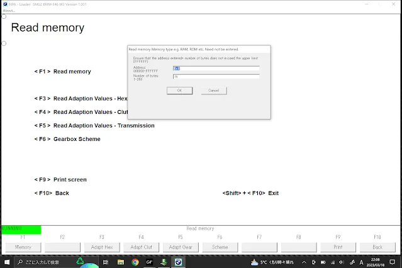Click the network tray icon
This screenshot has width=402, height=268.
[x=333, y=262]
